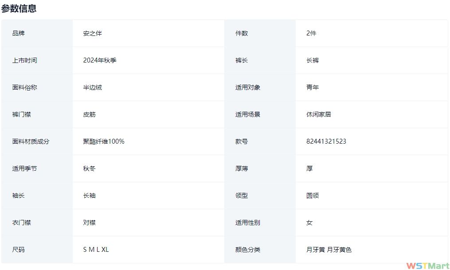Click the 聚酯纤维100% material value
Image resolution: width=450 pixels, height=270 pixels.
pos(104,141)
